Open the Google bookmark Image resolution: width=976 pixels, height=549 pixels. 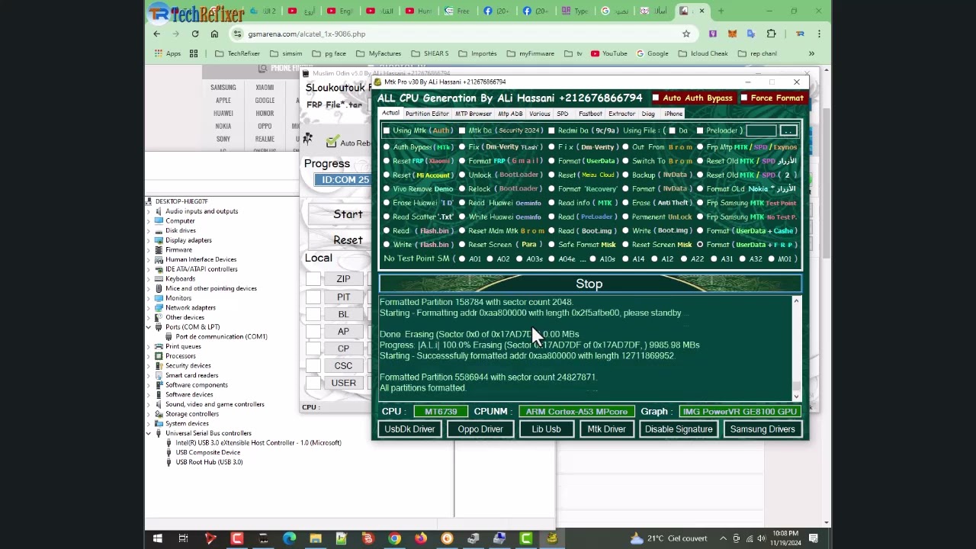point(651,53)
